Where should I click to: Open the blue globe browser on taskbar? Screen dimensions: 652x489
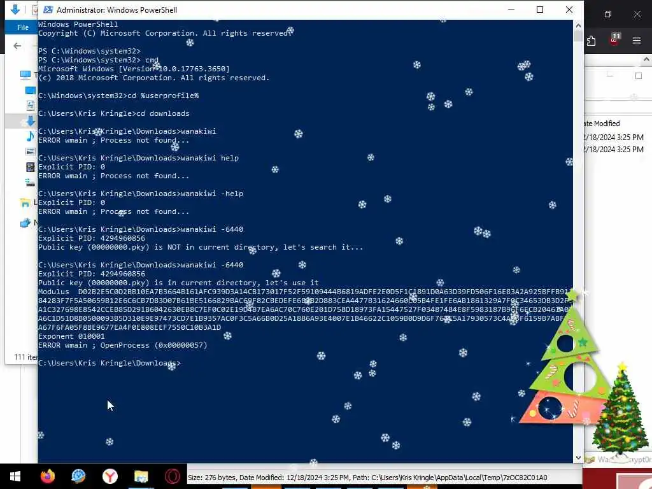(x=78, y=476)
